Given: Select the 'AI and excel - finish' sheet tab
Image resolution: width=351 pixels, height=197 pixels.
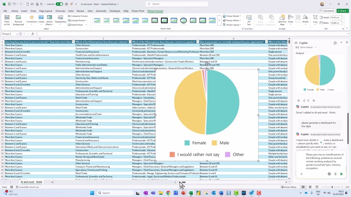Looking at the screenshot, I should point(32,182).
